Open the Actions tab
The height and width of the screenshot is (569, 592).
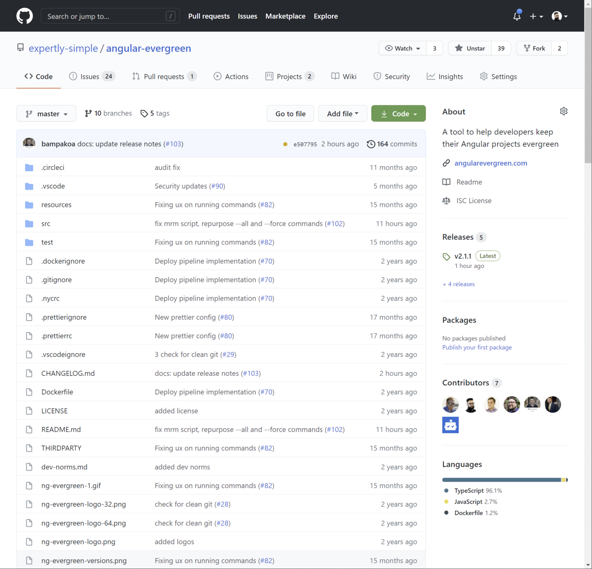tap(231, 76)
